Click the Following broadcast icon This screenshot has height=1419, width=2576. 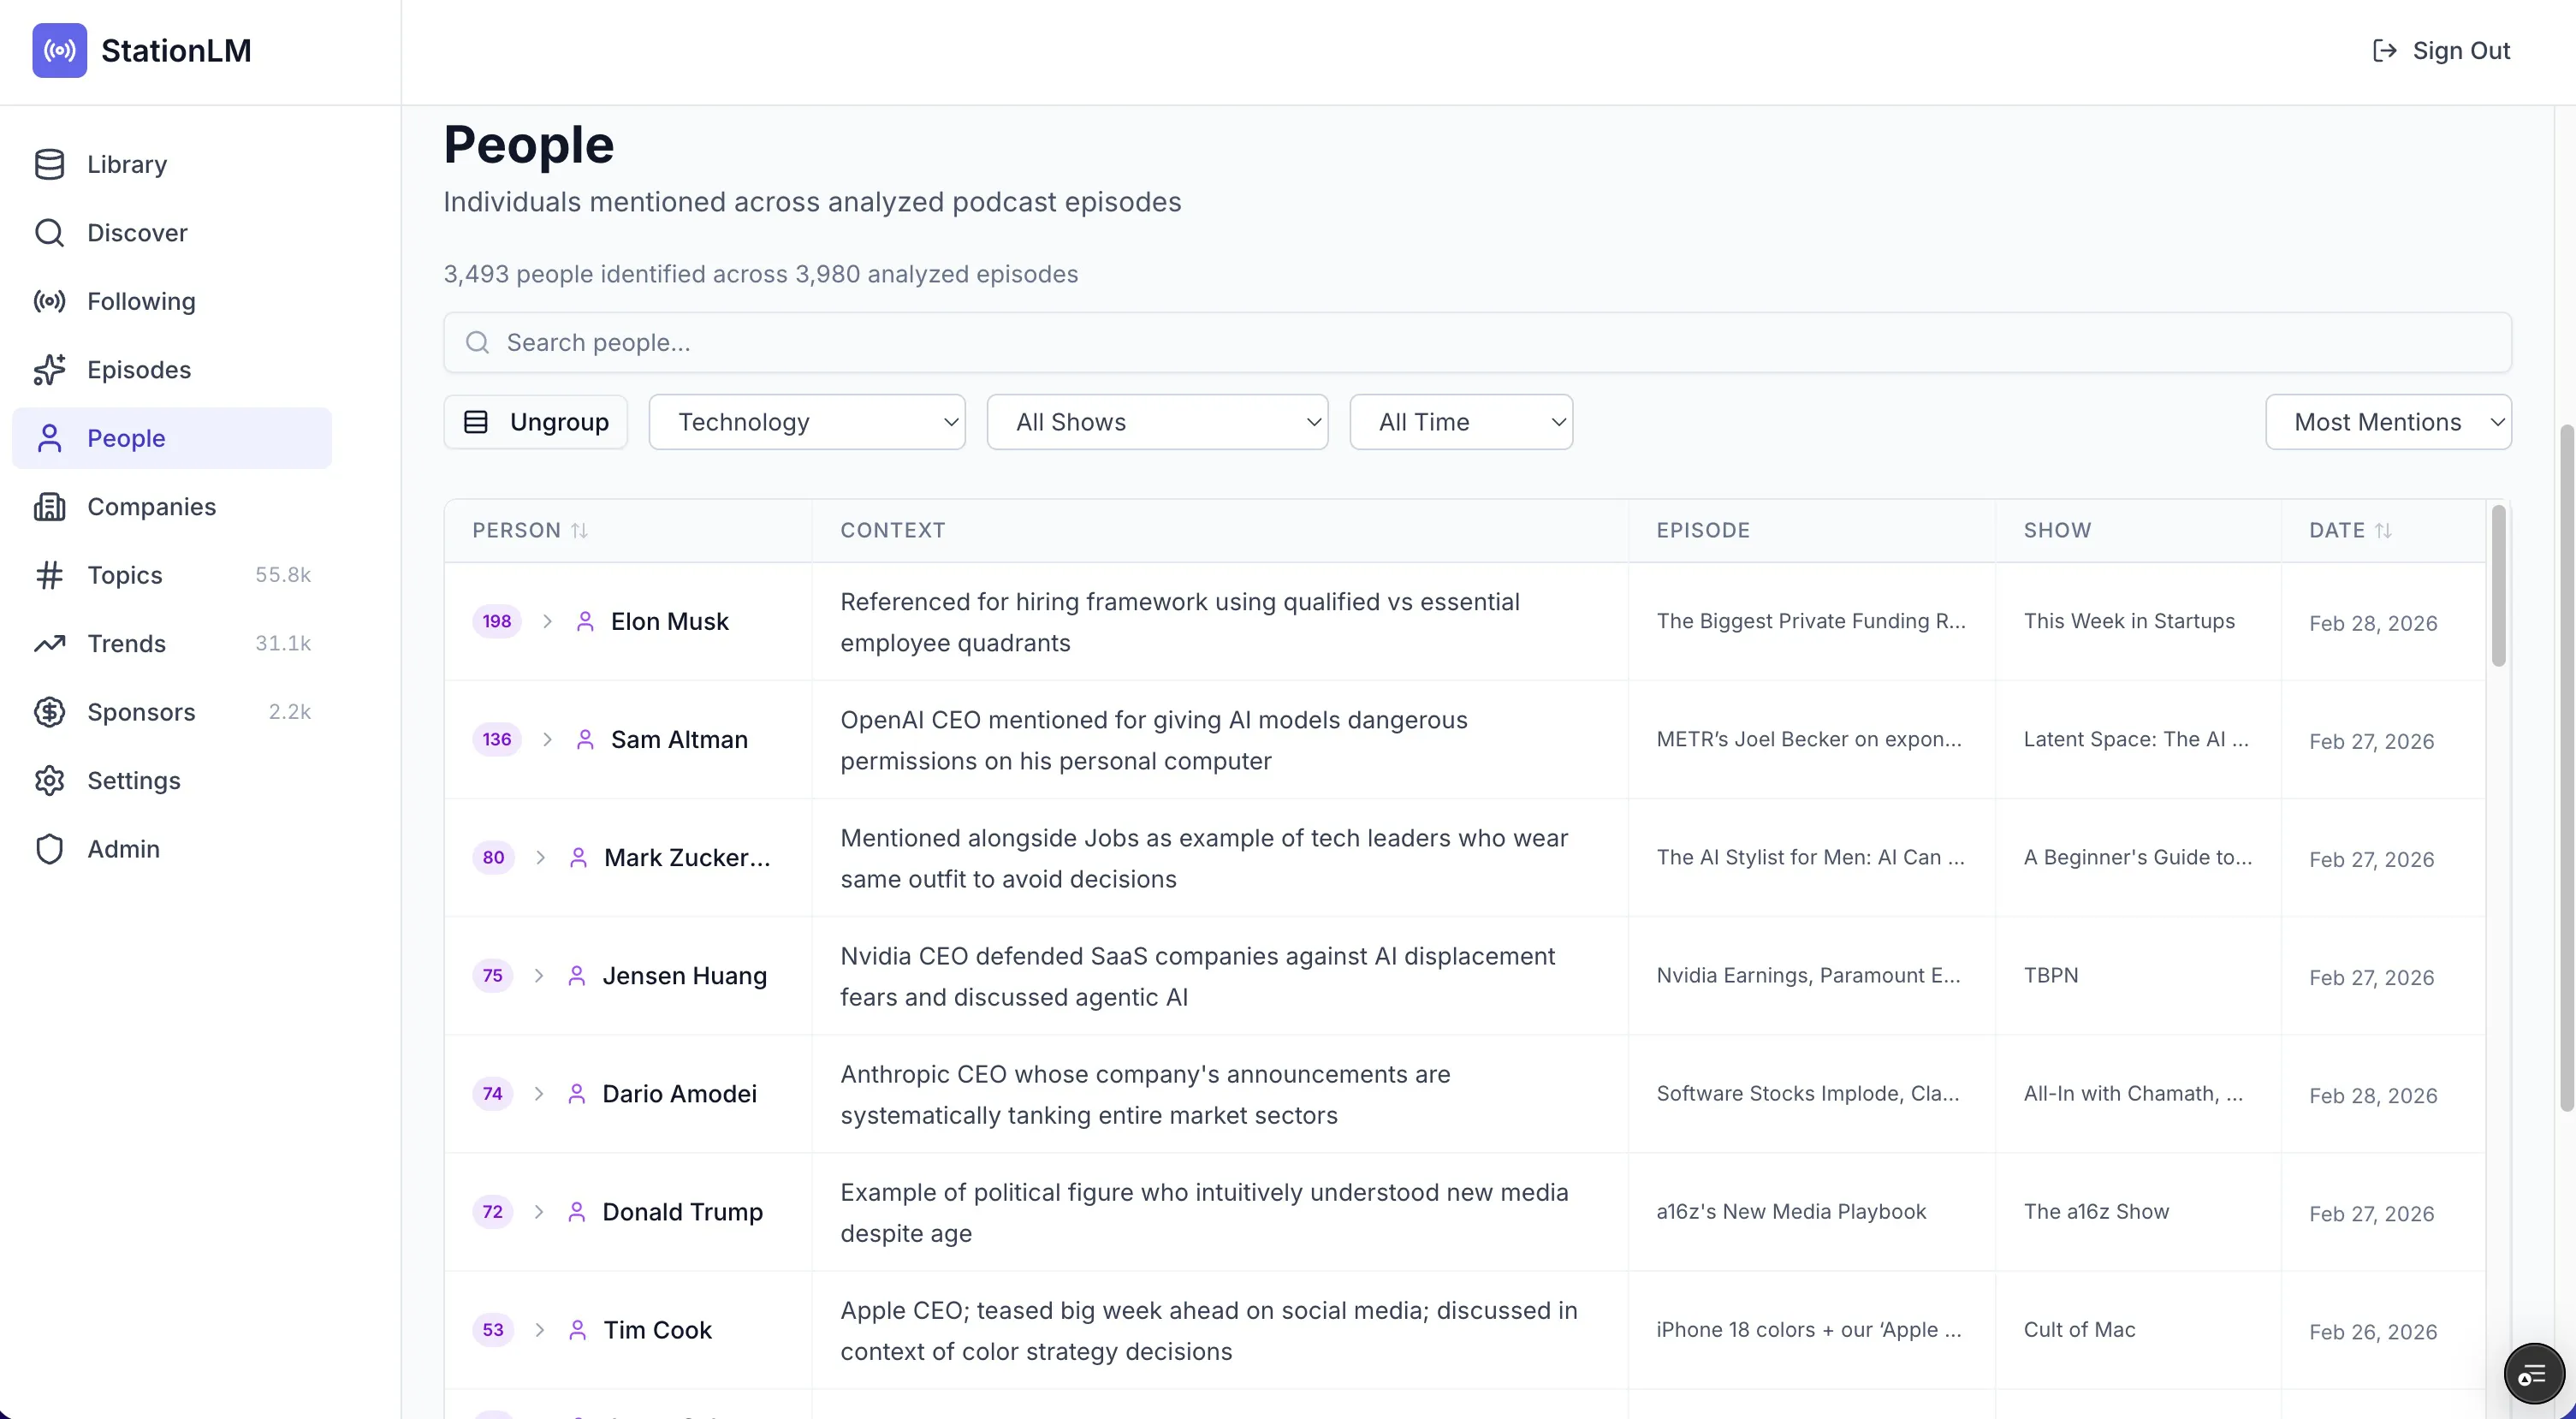[50, 301]
